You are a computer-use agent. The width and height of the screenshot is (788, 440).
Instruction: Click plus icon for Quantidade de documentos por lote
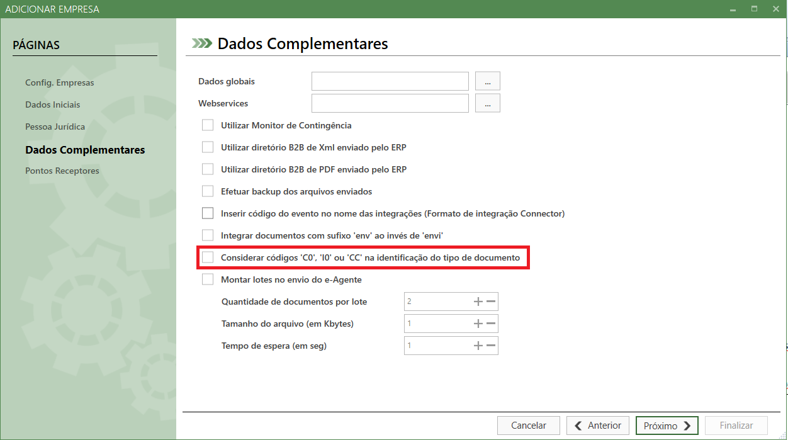478,302
